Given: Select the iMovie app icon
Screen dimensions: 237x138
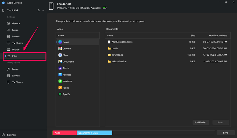Looking at the screenshot, I should (60, 68).
